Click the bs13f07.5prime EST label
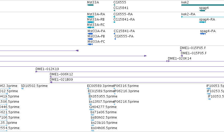 pyautogui.click(x=101, y=102)
